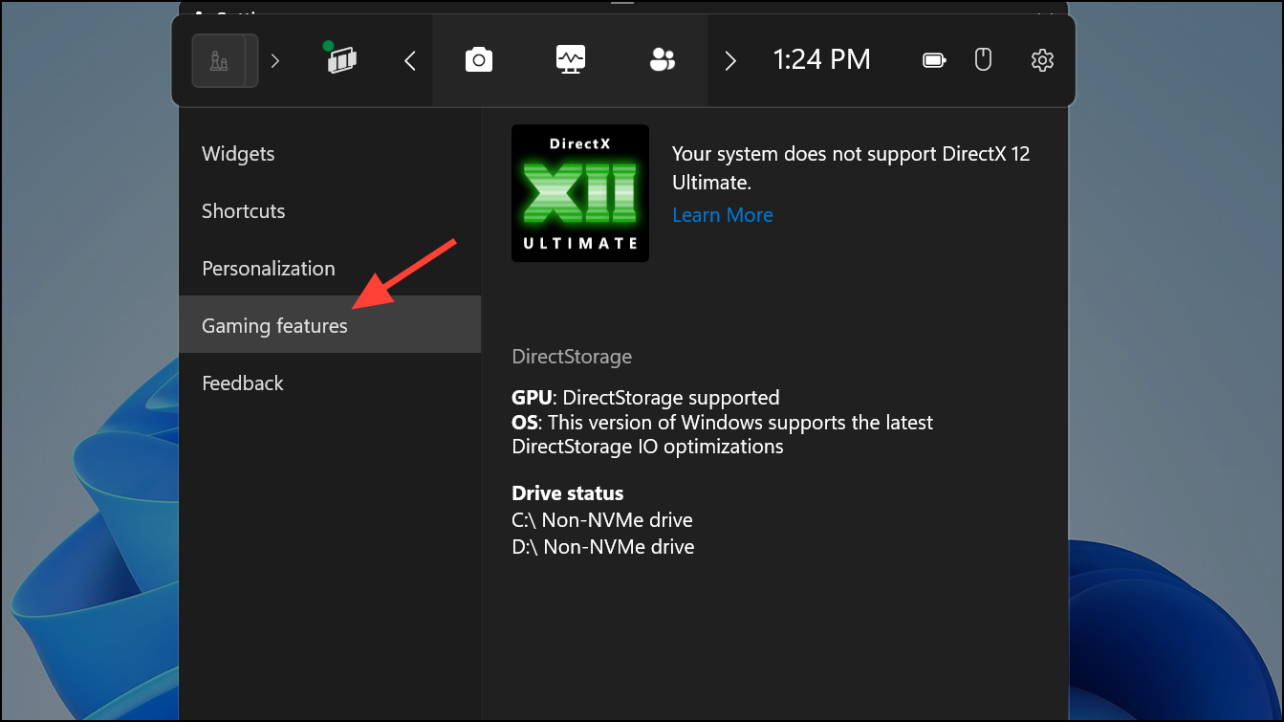Click the battery status icon
Screen dimensions: 1284x722
click(x=934, y=60)
